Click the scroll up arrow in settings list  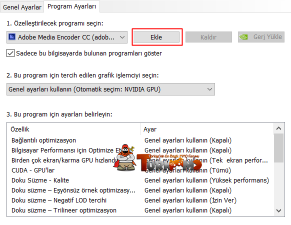point(278,128)
